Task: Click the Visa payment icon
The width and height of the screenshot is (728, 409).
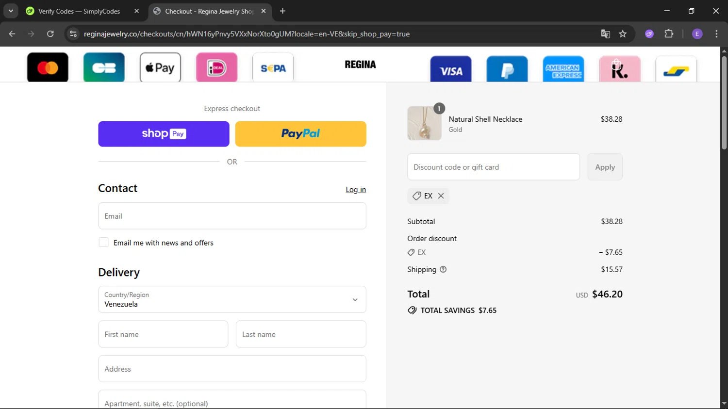Action: click(x=451, y=69)
